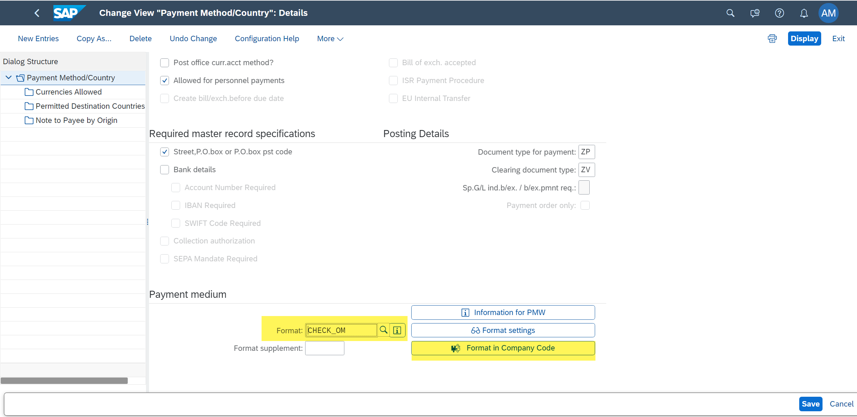The height and width of the screenshot is (417, 857).
Task: Select Currencies Allowed tree item
Action: click(69, 92)
